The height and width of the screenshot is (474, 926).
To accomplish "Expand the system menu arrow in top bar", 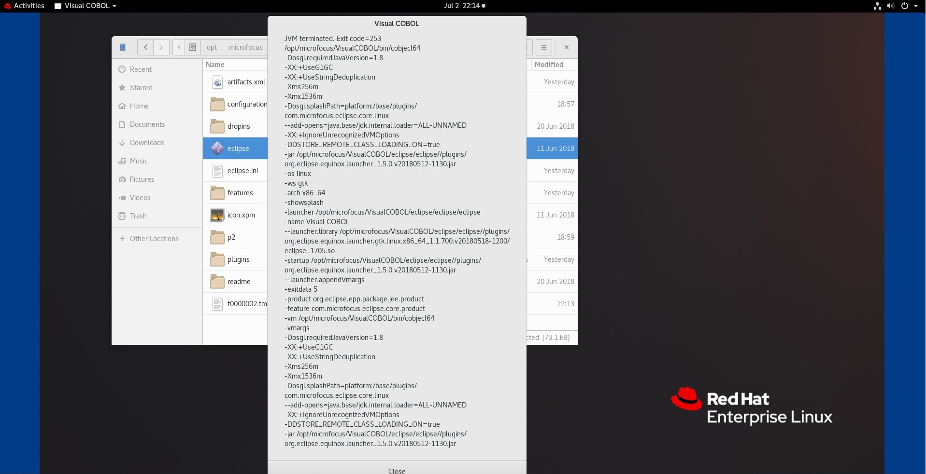I will click(x=915, y=6).
